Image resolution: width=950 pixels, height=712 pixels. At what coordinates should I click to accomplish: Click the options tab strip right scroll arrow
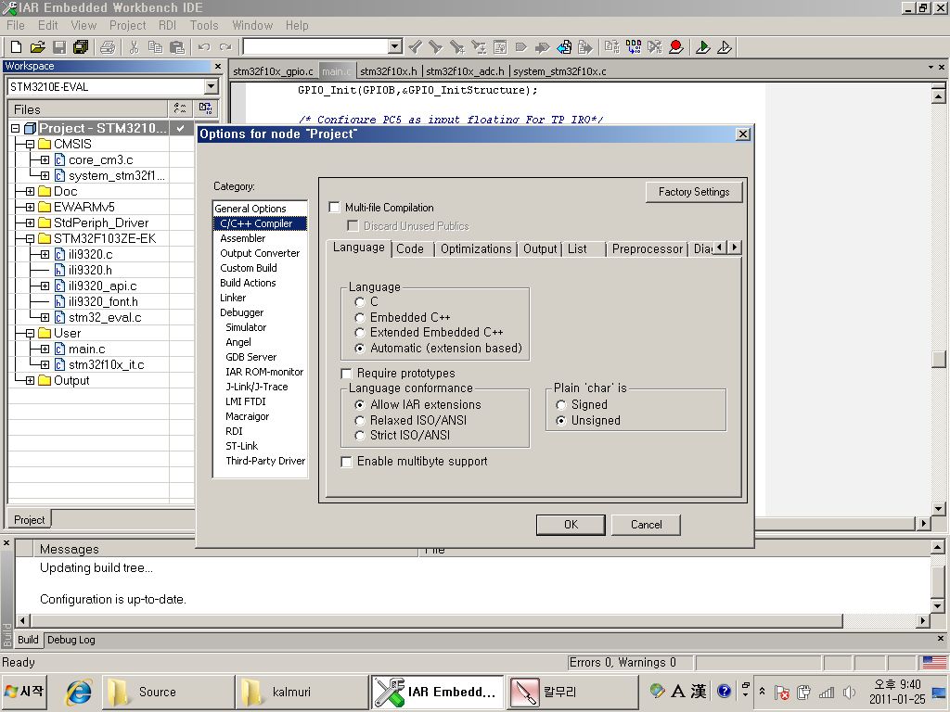(x=735, y=247)
